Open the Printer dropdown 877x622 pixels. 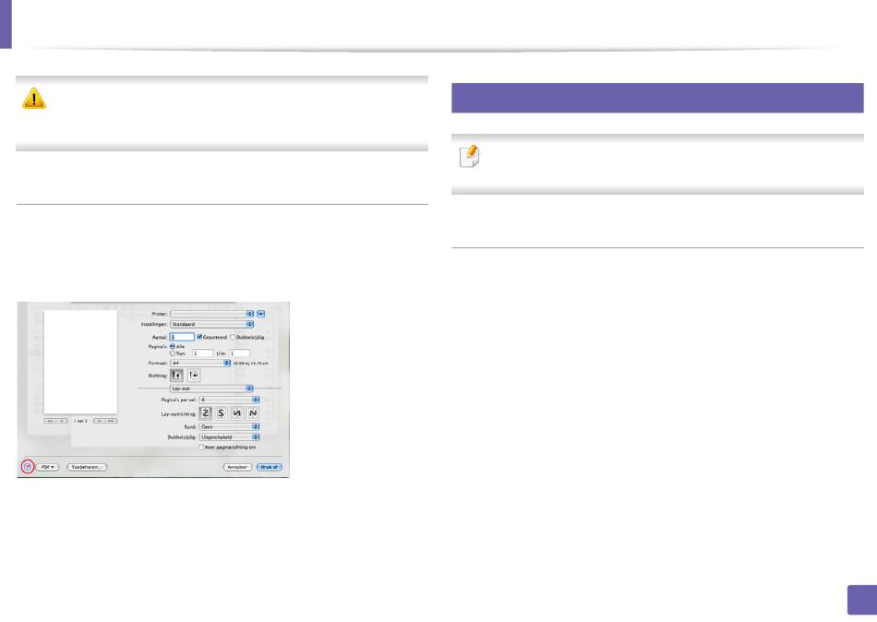[x=211, y=314]
